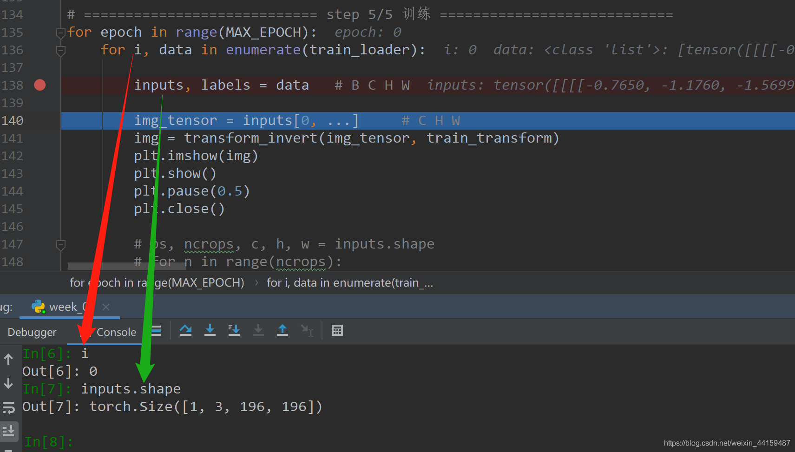Click the Show Execution Point icon
Screen dimensions: 795x452
click(156, 330)
